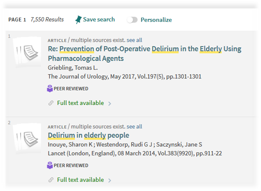Click the second result's purple Peer Reviewed badge icon

(x=50, y=165)
